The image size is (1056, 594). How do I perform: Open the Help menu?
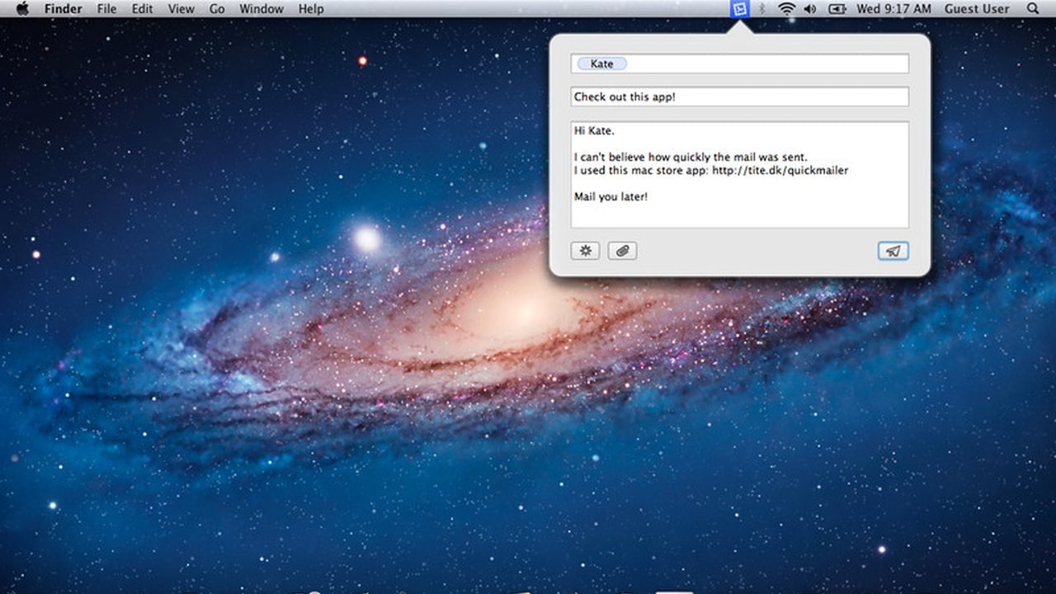(x=311, y=9)
